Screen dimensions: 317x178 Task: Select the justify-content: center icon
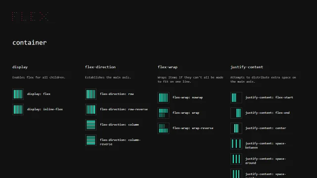(236, 129)
